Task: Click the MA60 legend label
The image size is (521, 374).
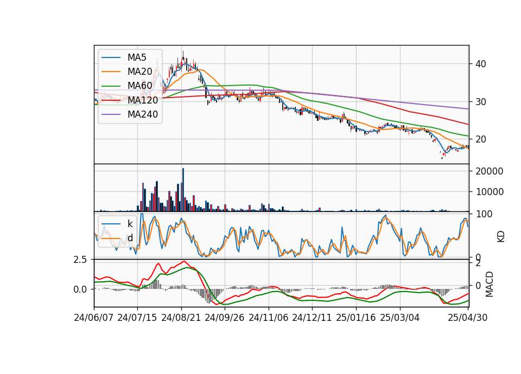Action: (139, 86)
